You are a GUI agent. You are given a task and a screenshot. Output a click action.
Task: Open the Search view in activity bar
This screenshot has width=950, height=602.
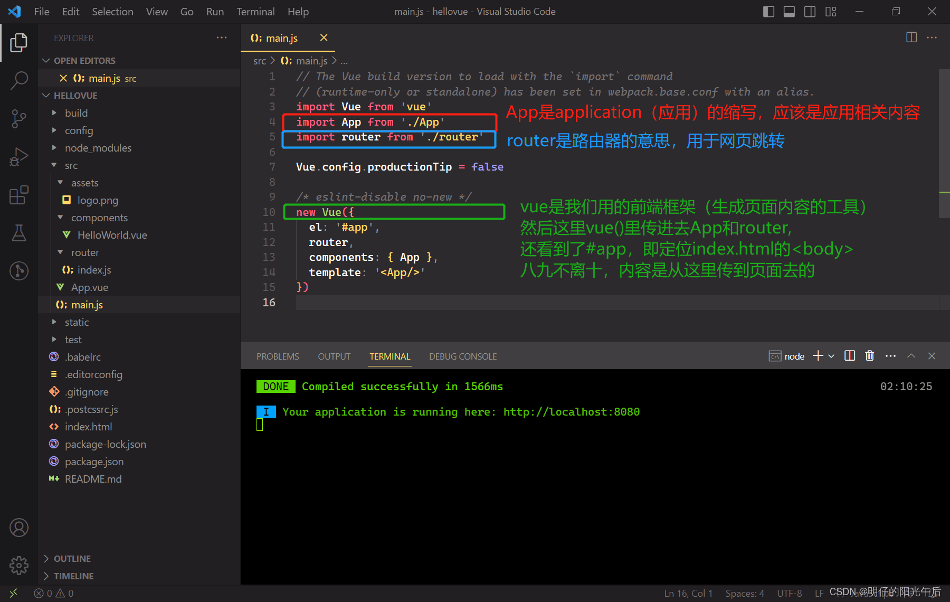coord(19,81)
